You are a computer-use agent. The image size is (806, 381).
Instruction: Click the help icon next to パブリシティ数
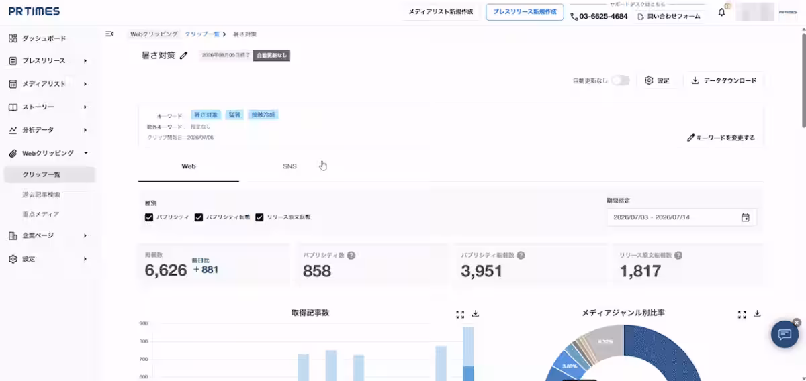[351, 256]
